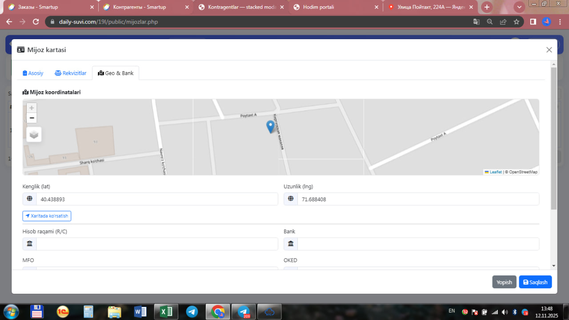Image resolution: width=569 pixels, height=320 pixels.
Task: Click the blue location marker on map
Action: pos(270,126)
